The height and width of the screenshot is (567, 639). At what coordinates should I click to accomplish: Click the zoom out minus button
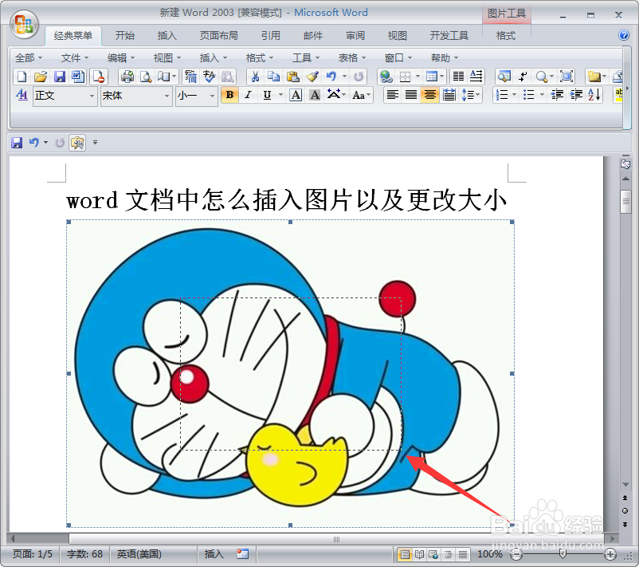coord(516,554)
